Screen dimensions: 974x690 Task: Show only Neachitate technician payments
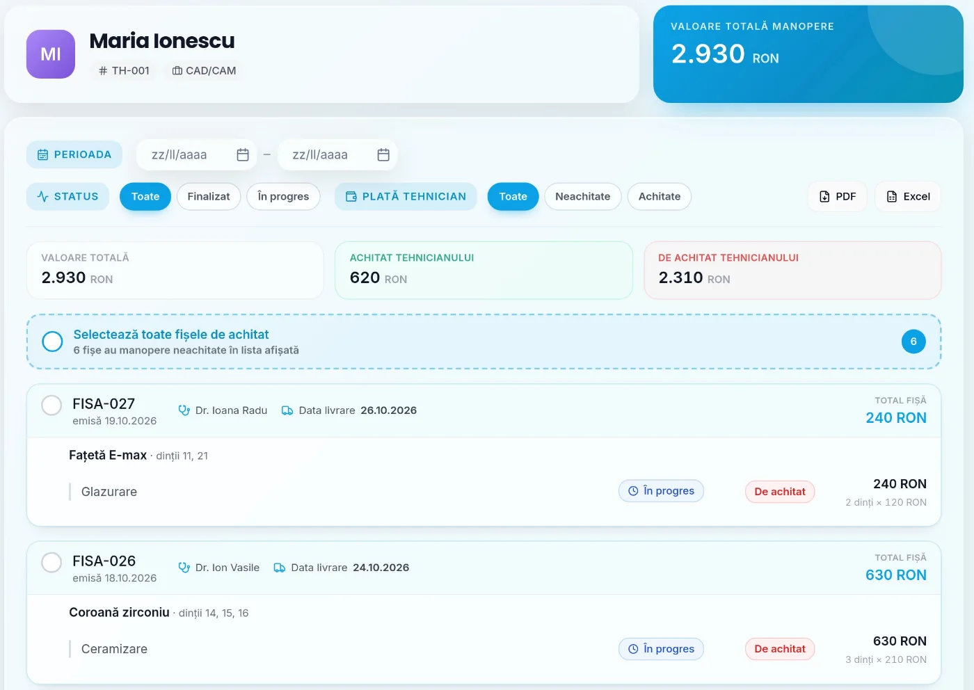[583, 197]
